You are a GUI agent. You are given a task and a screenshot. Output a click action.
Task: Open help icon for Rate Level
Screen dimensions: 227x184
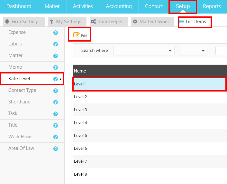click(x=55, y=79)
